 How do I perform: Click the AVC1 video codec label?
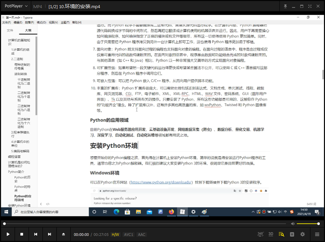pyautogui.click(x=129, y=235)
